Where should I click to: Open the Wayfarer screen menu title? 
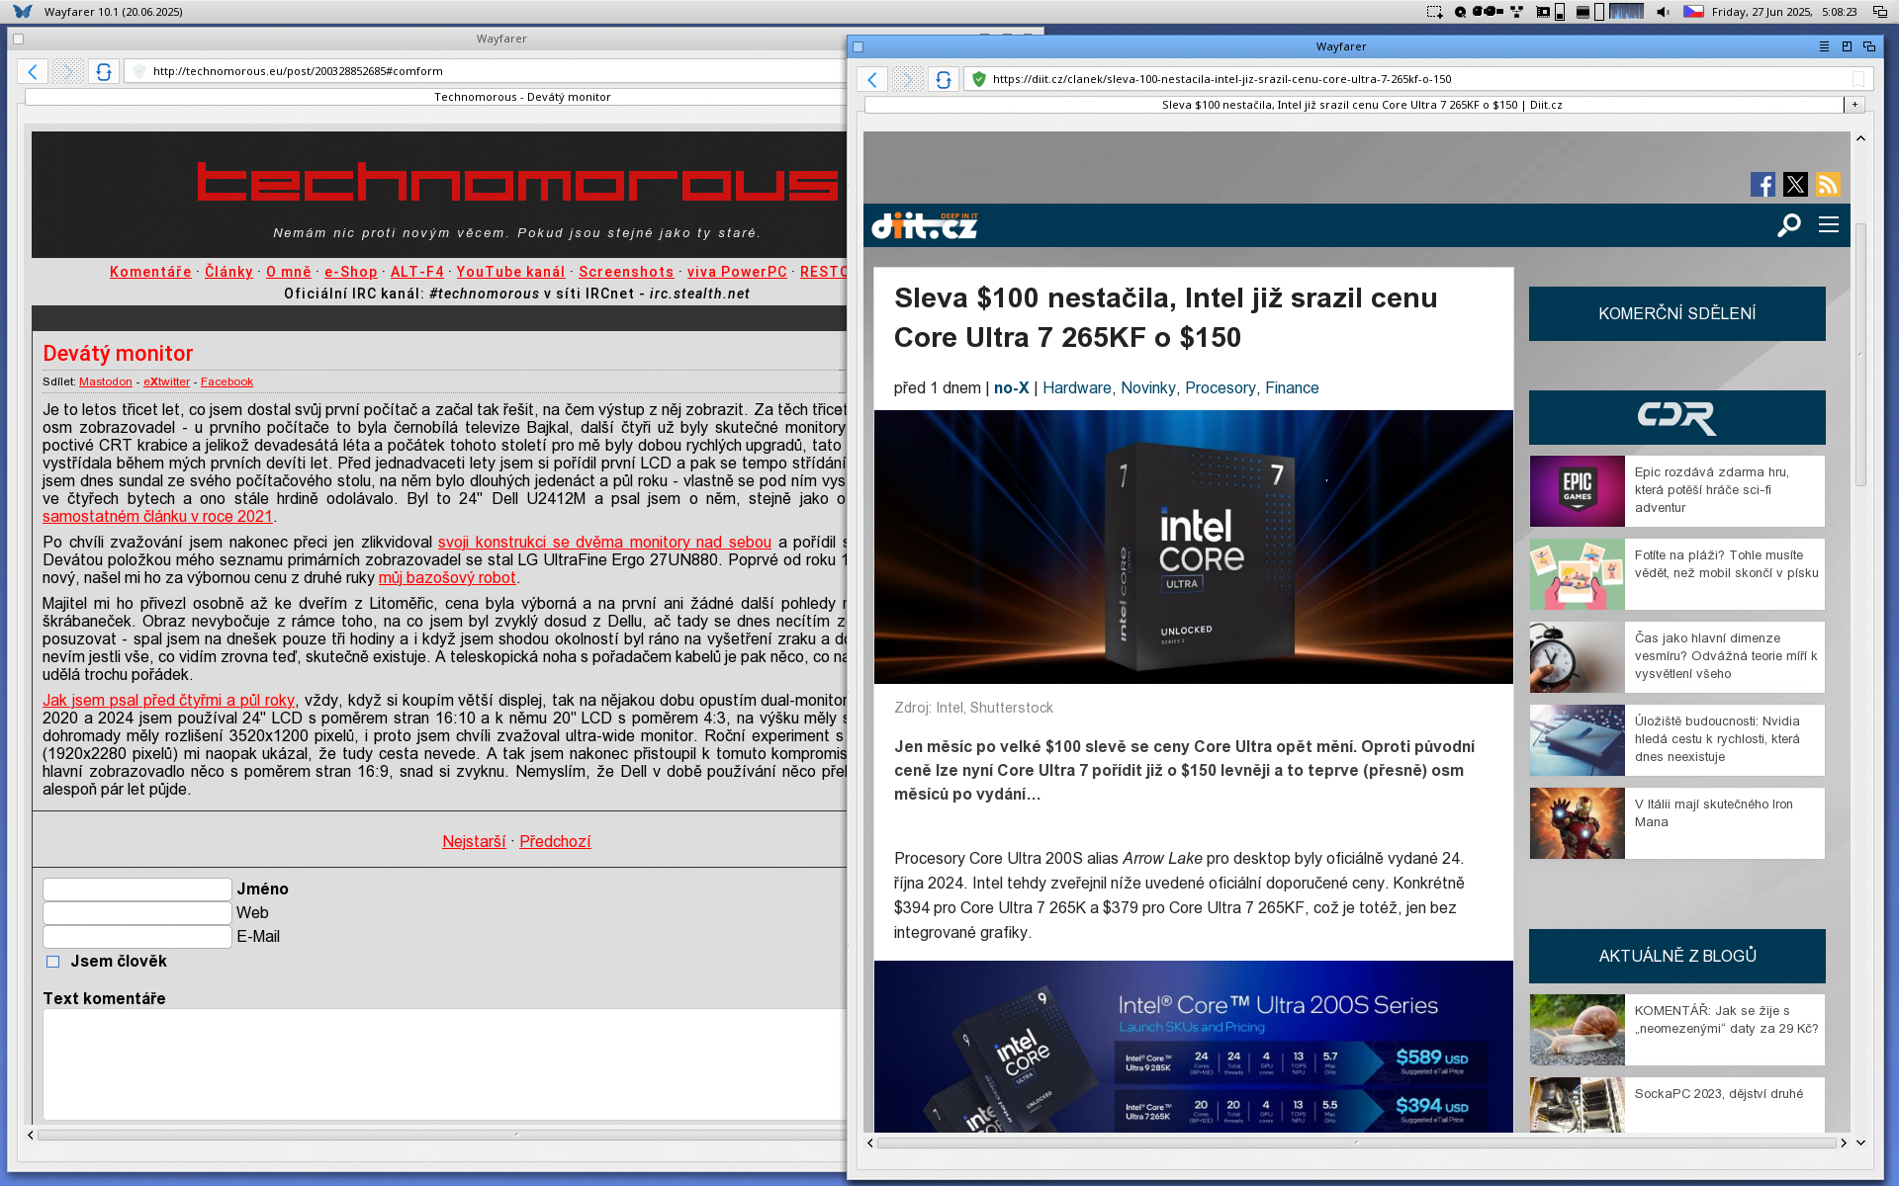point(113,12)
